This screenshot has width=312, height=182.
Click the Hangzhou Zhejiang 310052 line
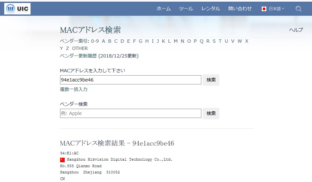point(90,172)
